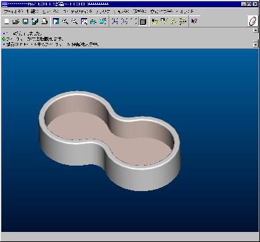Click the save-a-copy icon next to Save
This screenshot has width=260, height=242.
point(35,21)
